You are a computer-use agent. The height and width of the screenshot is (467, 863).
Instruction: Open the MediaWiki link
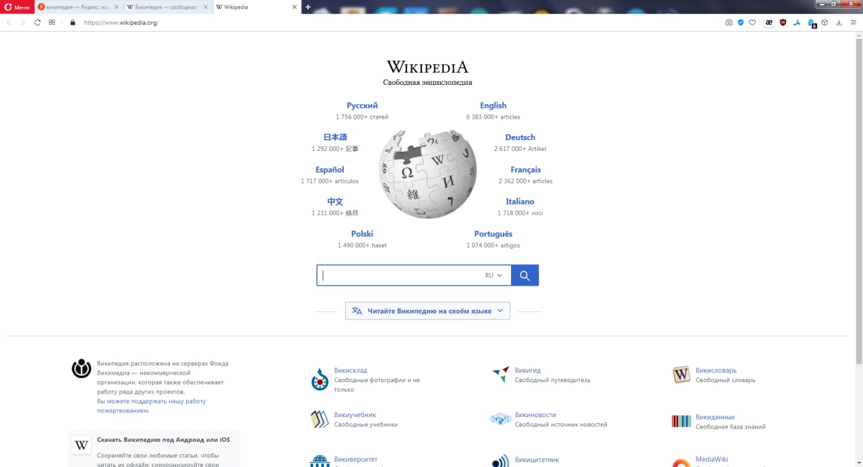[712, 460]
